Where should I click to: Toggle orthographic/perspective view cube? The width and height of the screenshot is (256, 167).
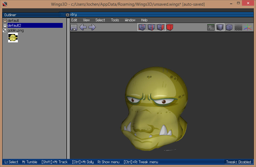click(x=229, y=27)
